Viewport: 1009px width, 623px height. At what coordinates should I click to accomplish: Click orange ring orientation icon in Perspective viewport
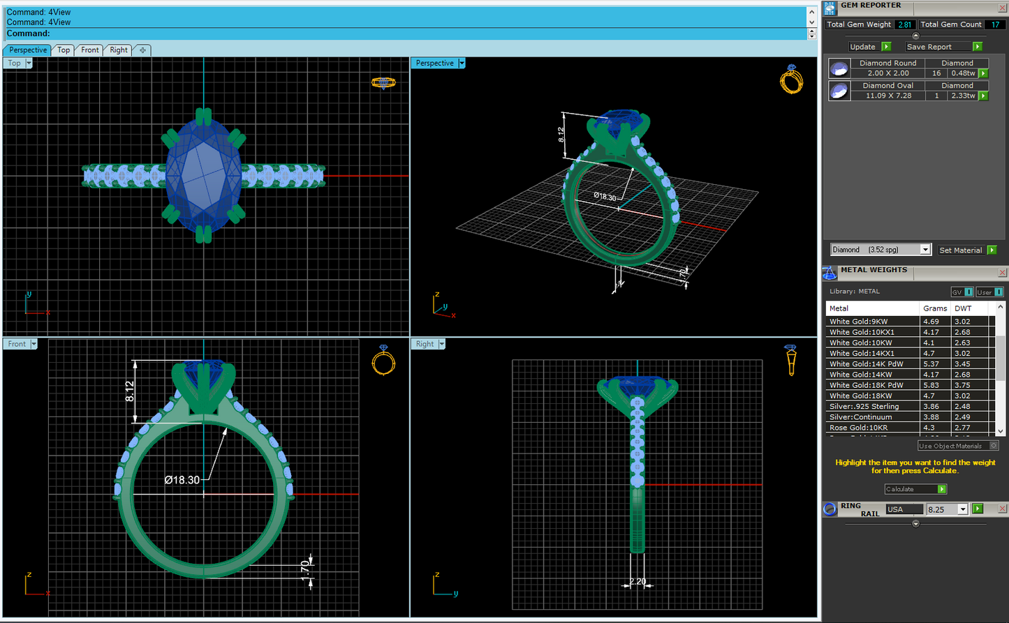pyautogui.click(x=791, y=80)
